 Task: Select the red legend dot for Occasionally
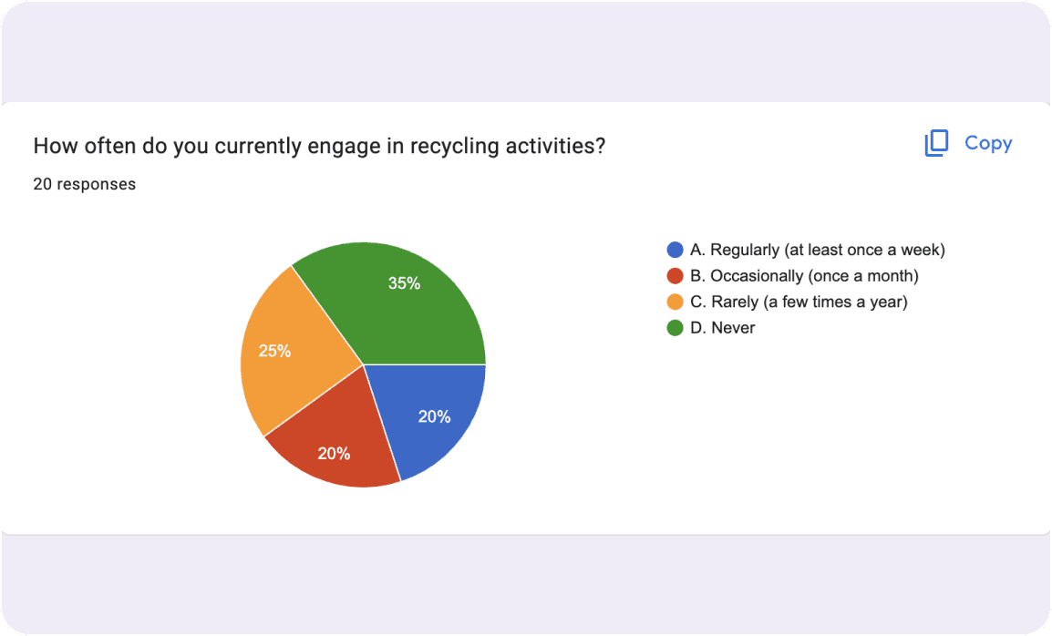[x=675, y=276]
